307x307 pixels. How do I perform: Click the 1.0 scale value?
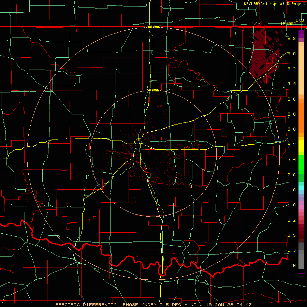click(292, 205)
